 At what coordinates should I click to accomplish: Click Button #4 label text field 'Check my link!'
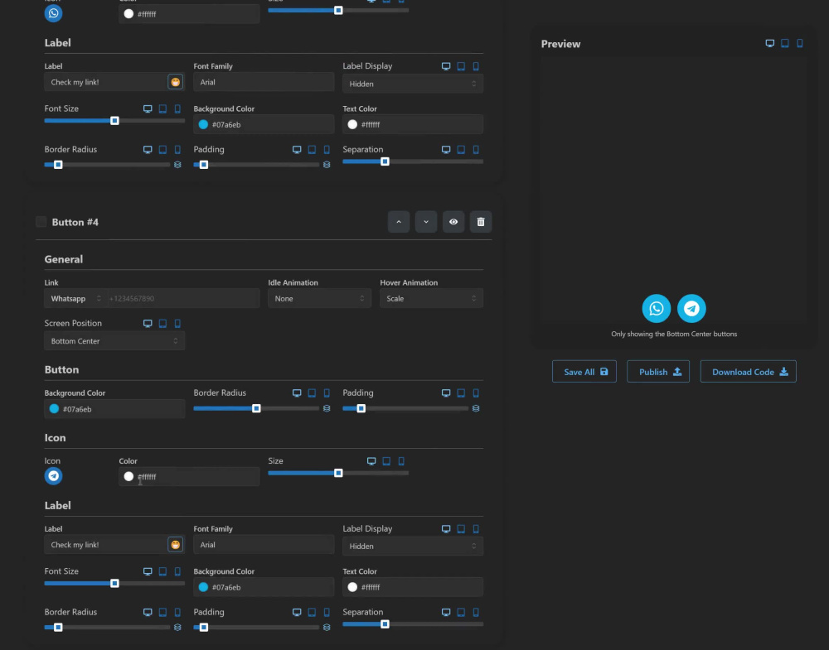106,544
